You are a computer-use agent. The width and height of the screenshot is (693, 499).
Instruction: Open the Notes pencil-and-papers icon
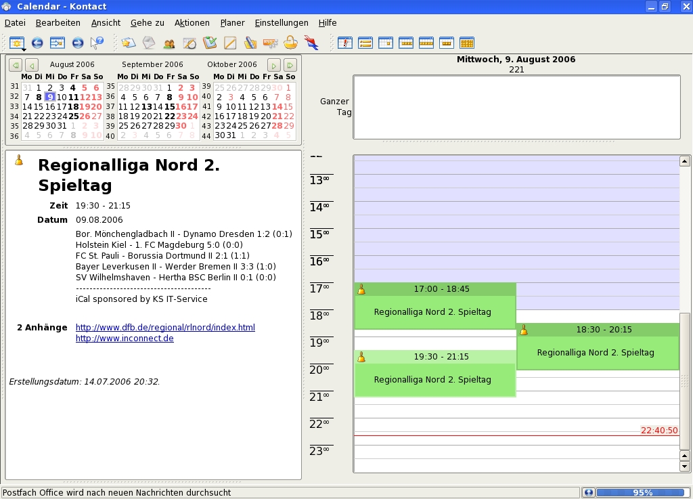250,43
